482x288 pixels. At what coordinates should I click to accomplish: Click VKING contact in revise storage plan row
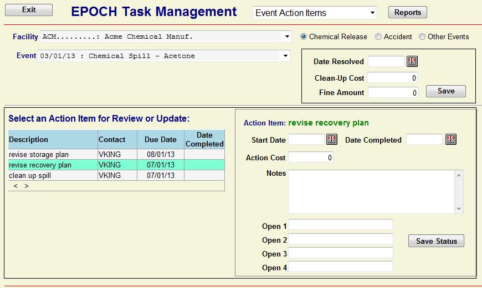click(x=117, y=154)
